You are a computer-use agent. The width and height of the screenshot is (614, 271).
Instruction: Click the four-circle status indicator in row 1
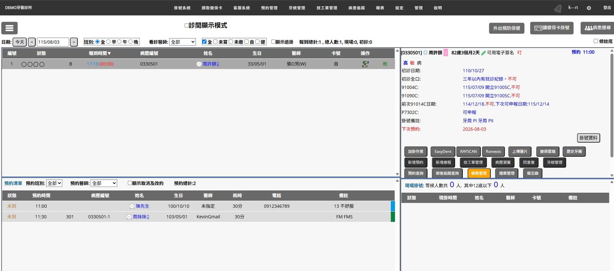[x=33, y=64]
